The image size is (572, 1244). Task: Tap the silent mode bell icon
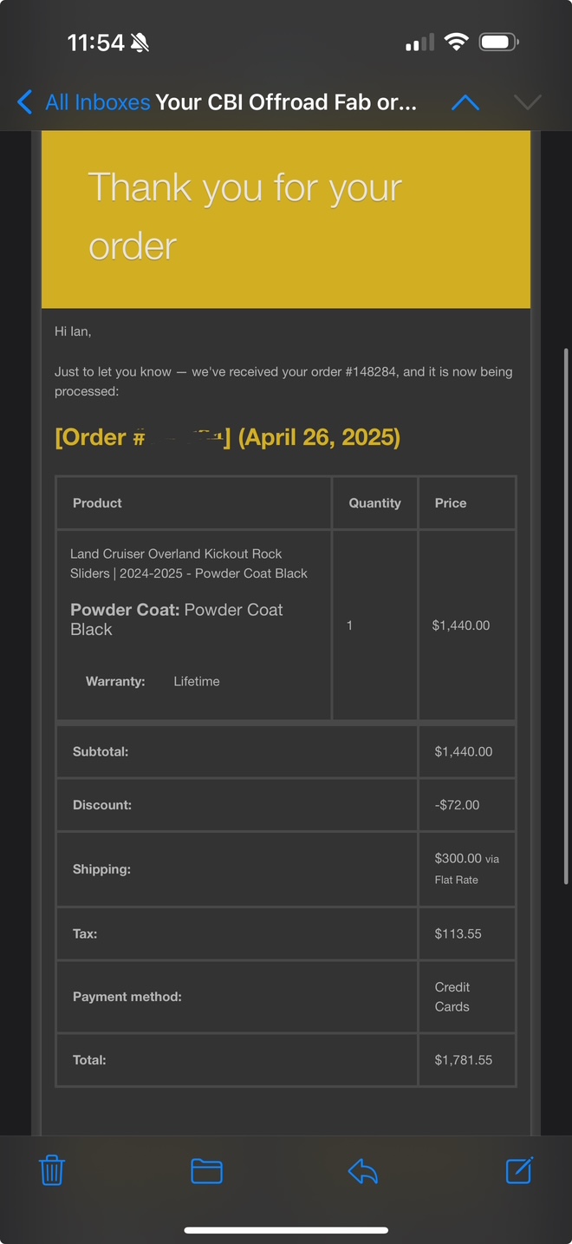tap(140, 43)
